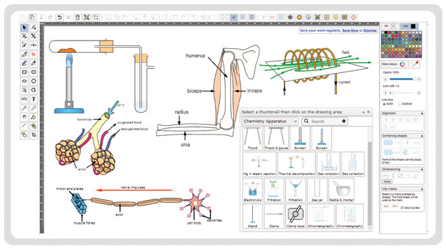
Task: Select the arc drawing tool
Action: (x=24, y=126)
